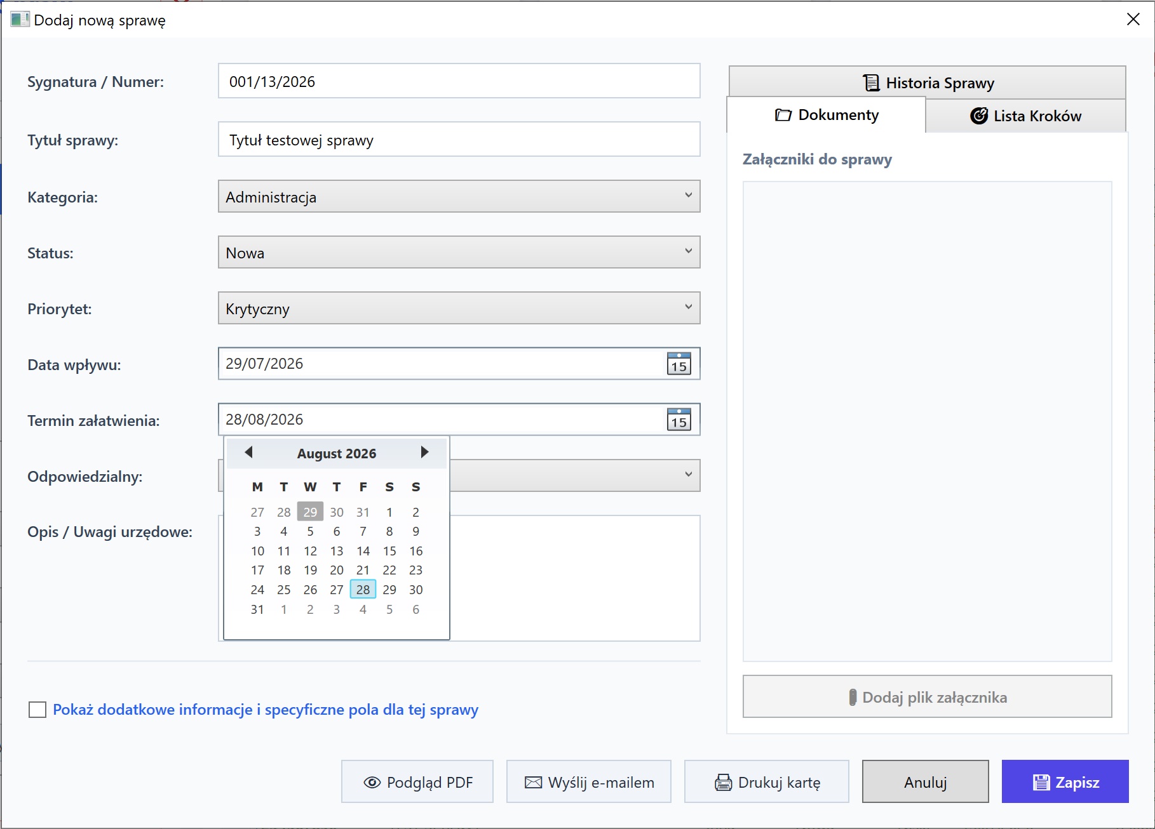Open the Lista Kroków tab
The width and height of the screenshot is (1155, 829).
[x=1025, y=116]
